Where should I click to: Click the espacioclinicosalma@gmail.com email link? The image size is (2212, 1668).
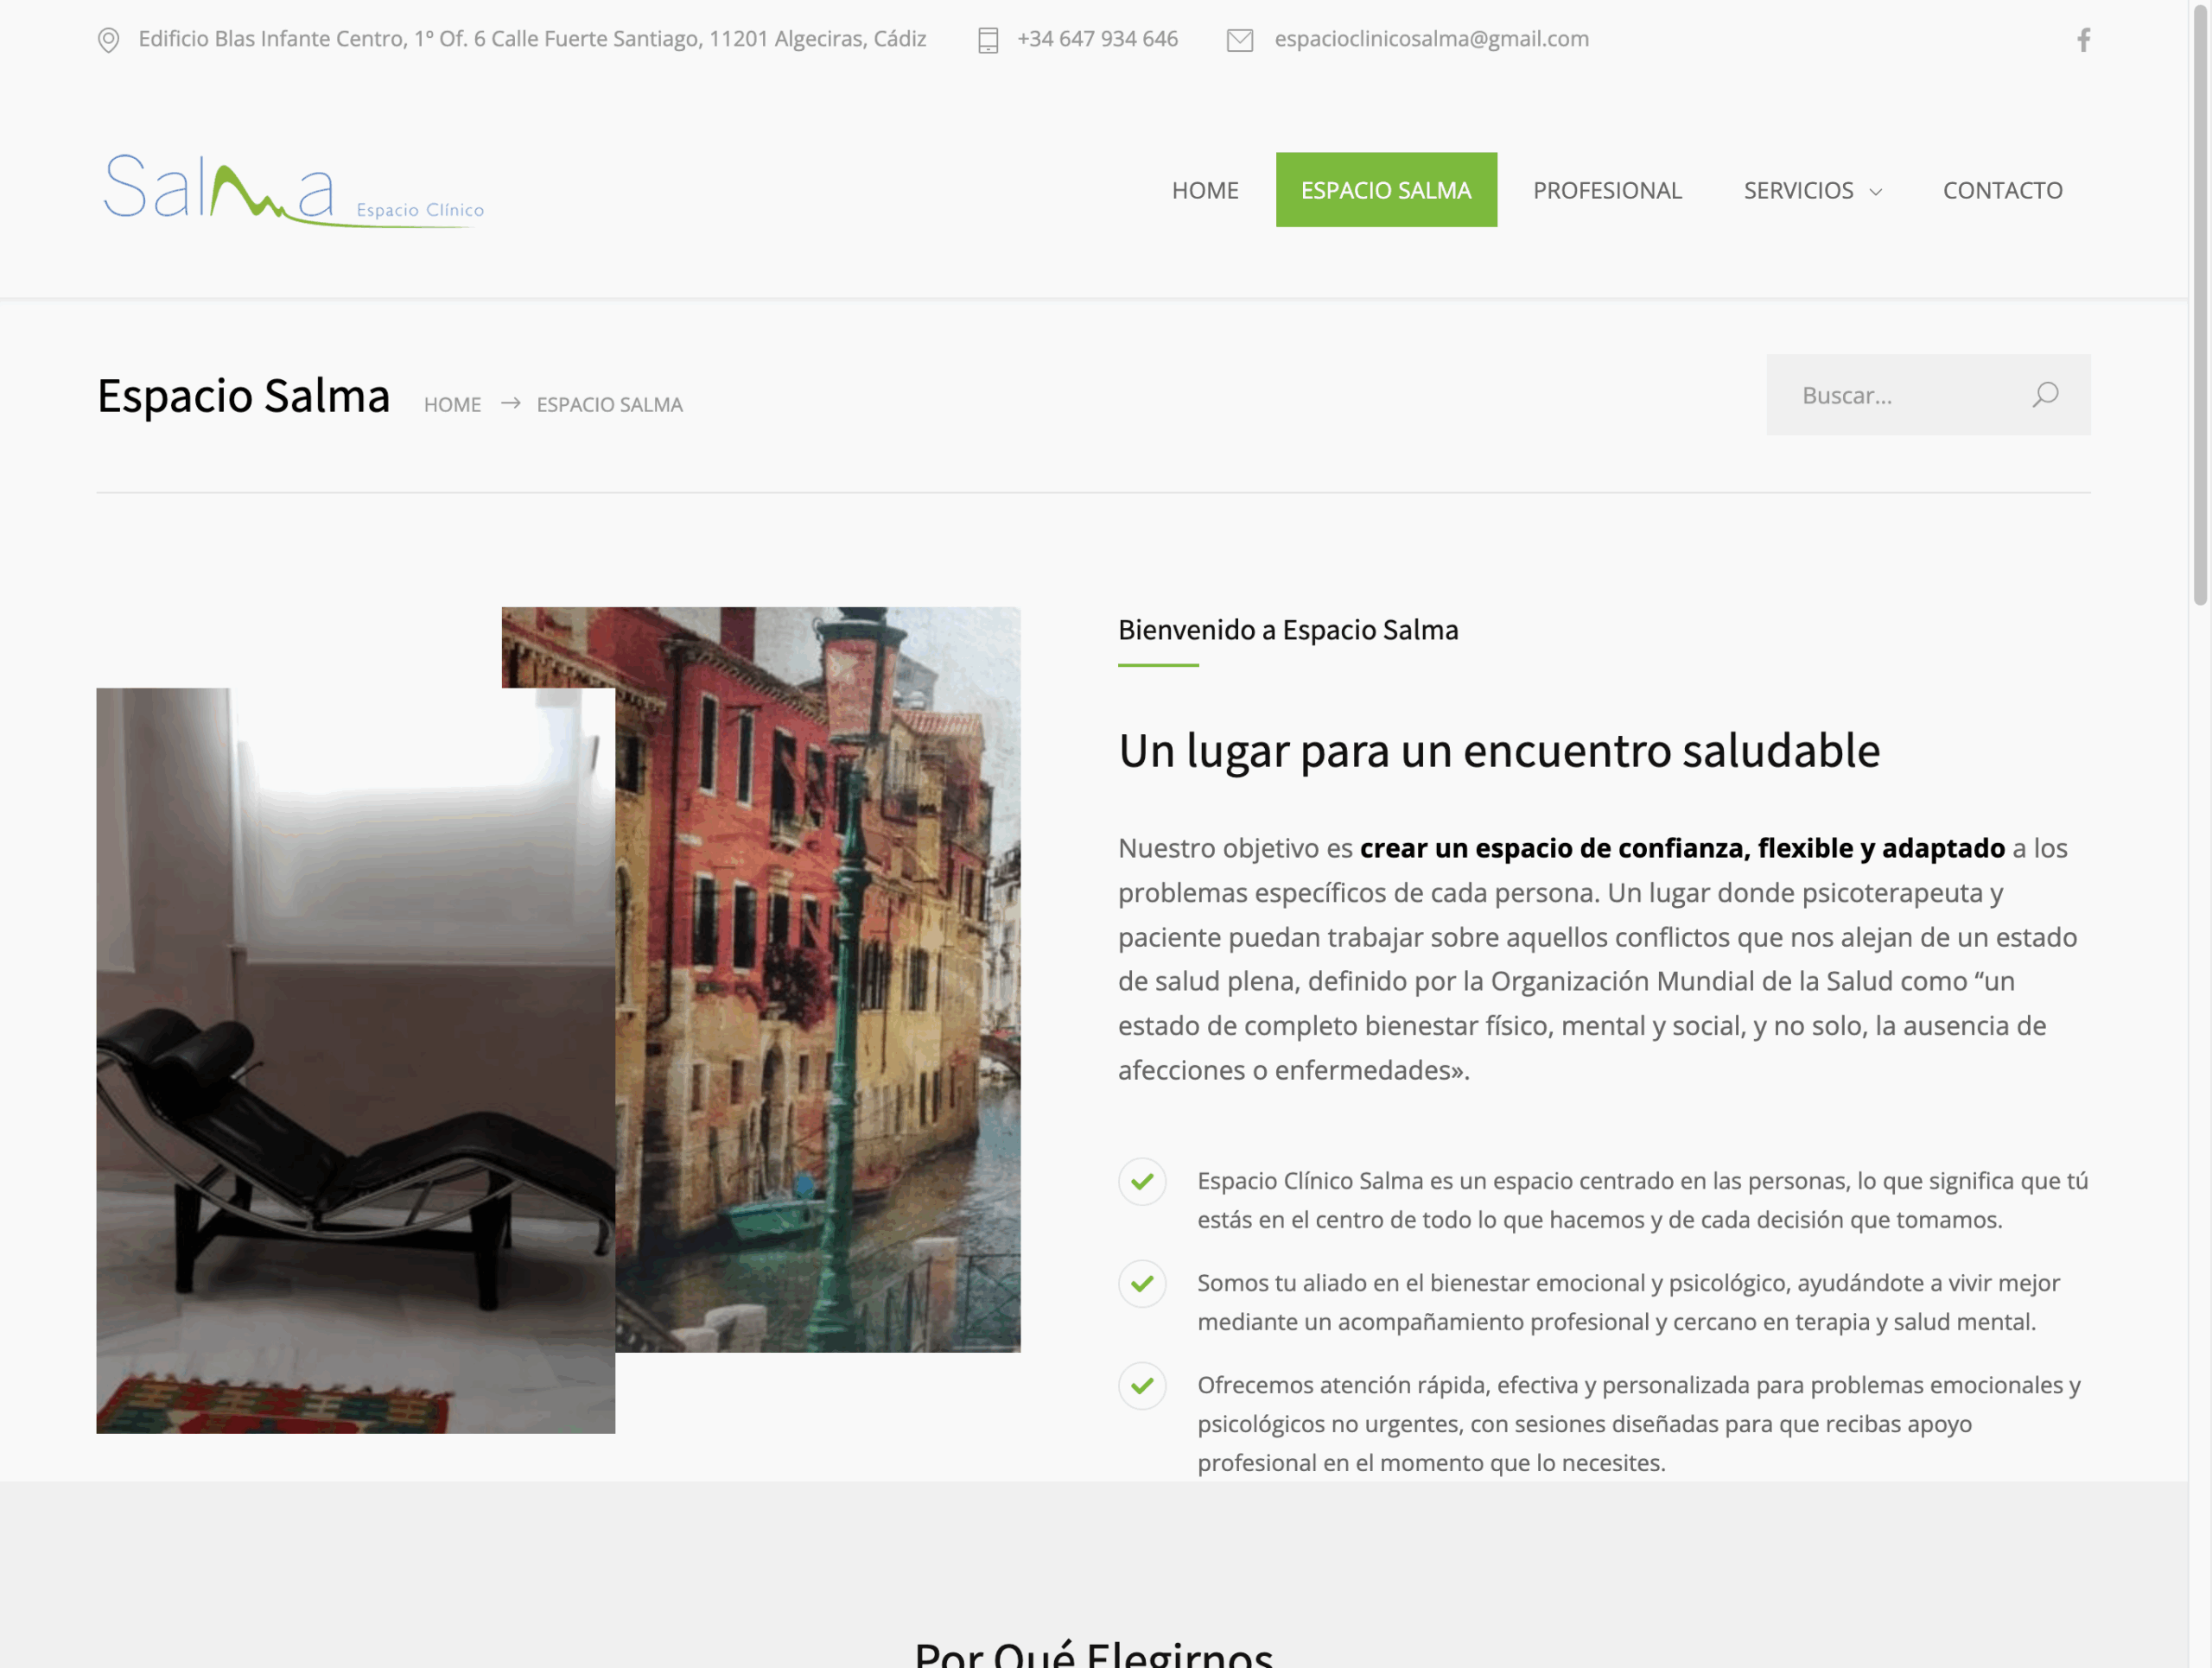click(x=1431, y=39)
